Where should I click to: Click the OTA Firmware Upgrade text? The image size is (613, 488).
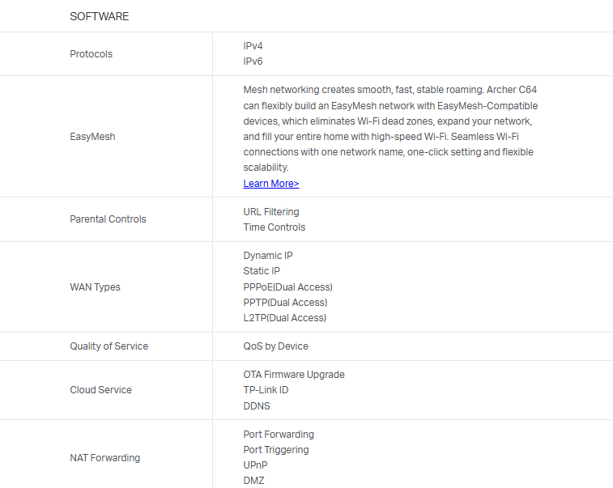(294, 375)
